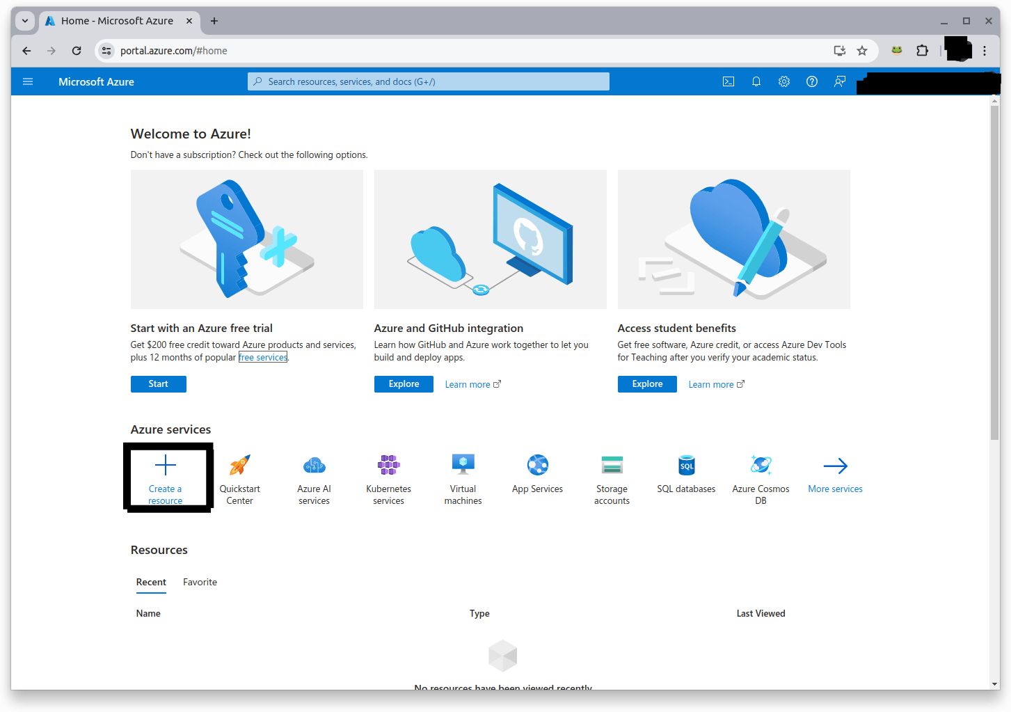The image size is (1011, 712).
Task: Open the hamburger portal menu
Action: [x=28, y=81]
